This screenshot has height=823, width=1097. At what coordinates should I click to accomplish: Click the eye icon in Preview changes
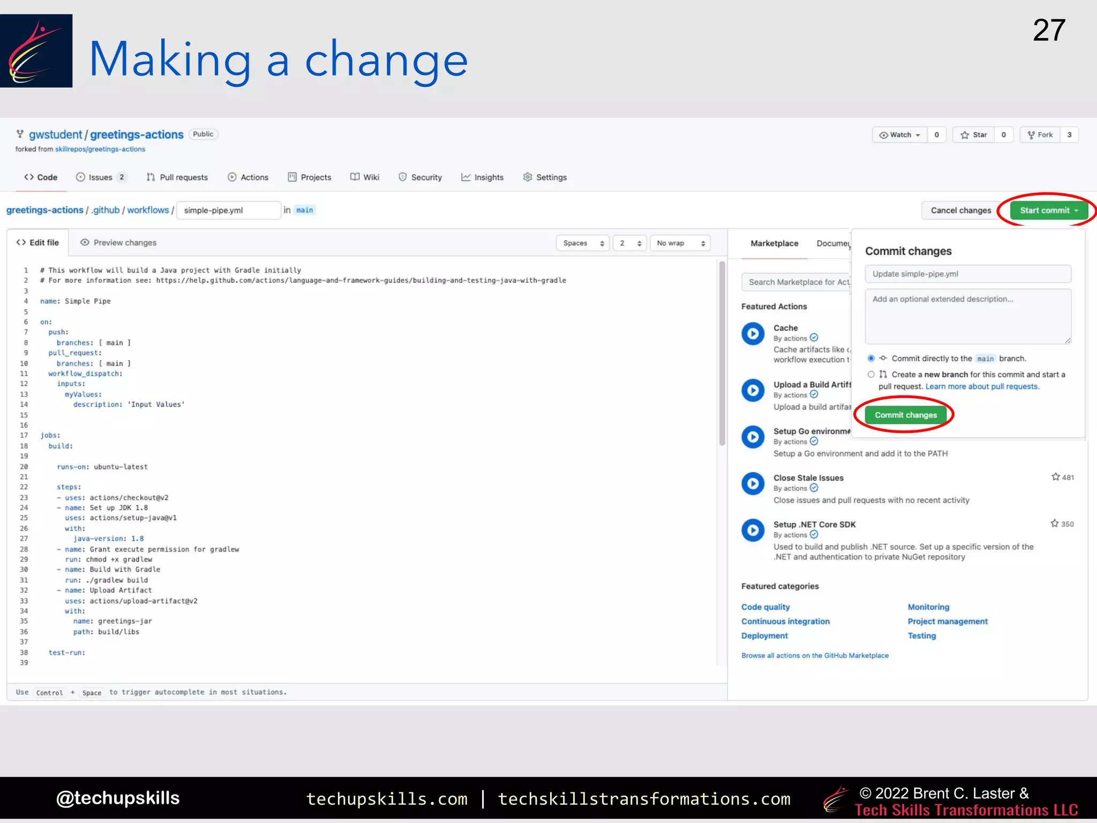coord(84,242)
